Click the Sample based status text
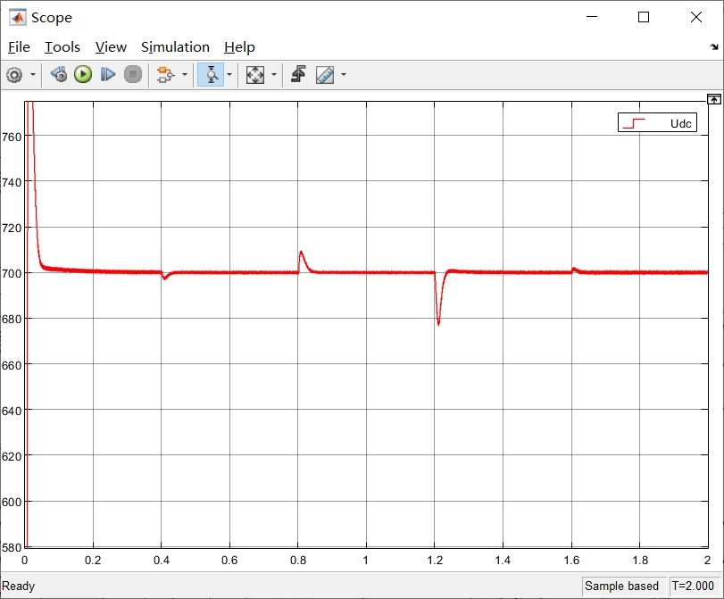 coord(621,587)
